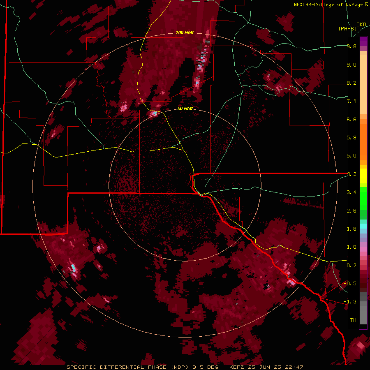Click the 8.2 scale value
The height and width of the screenshot is (370, 370).
(x=351, y=83)
